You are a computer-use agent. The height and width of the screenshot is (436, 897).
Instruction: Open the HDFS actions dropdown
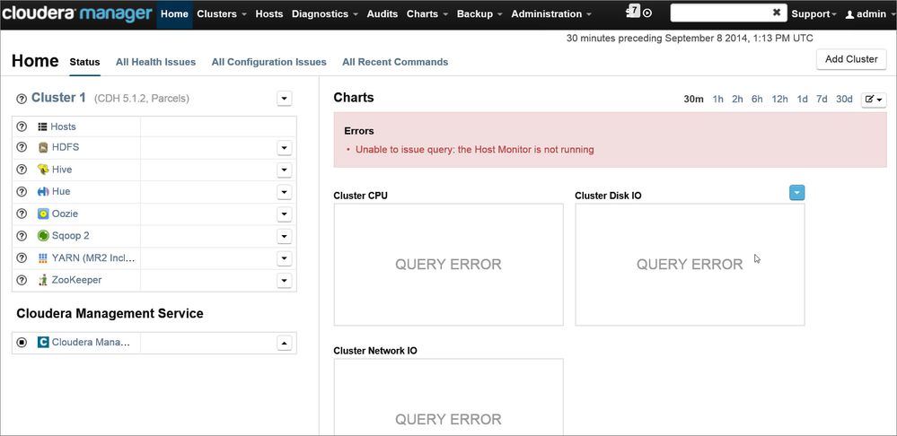tap(285, 148)
